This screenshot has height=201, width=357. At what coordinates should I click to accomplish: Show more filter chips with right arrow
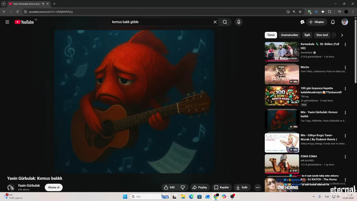click(x=342, y=35)
